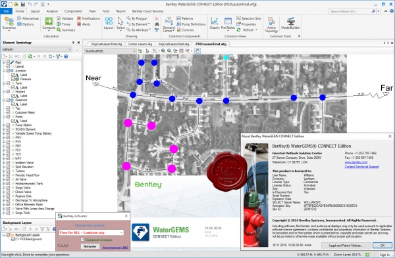Image resolution: width=395 pixels, height=258 pixels.
Task: Switch to the Layout ribbon tab
Action: pos(35,11)
